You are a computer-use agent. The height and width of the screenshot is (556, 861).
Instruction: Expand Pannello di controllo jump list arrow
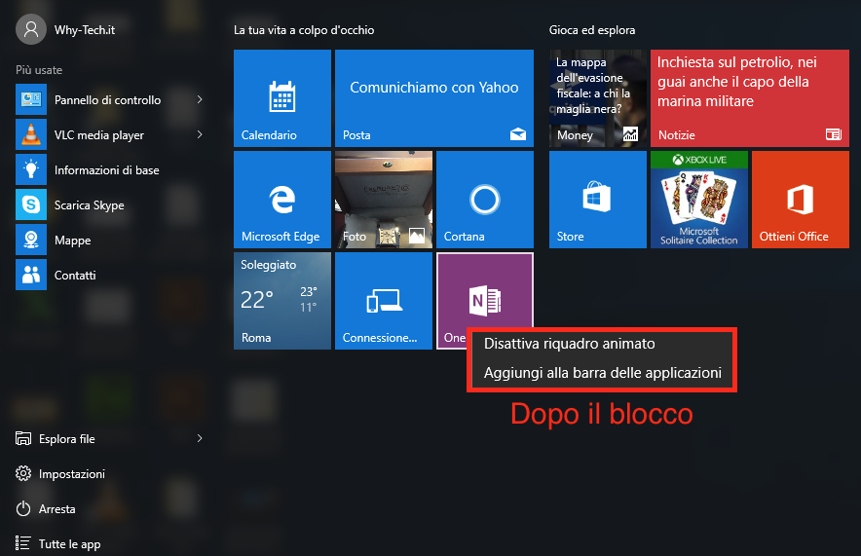[x=200, y=99]
